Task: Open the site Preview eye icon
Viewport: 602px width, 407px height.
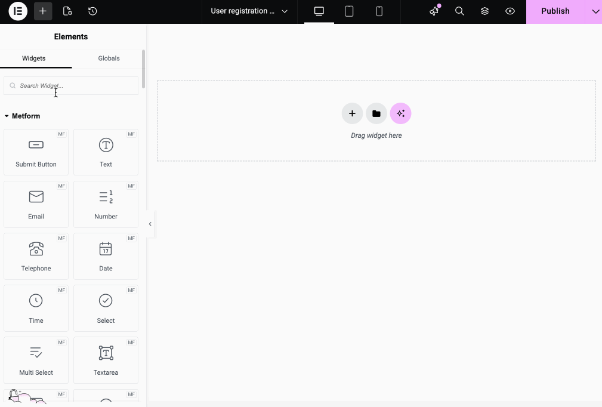Action: (x=510, y=11)
